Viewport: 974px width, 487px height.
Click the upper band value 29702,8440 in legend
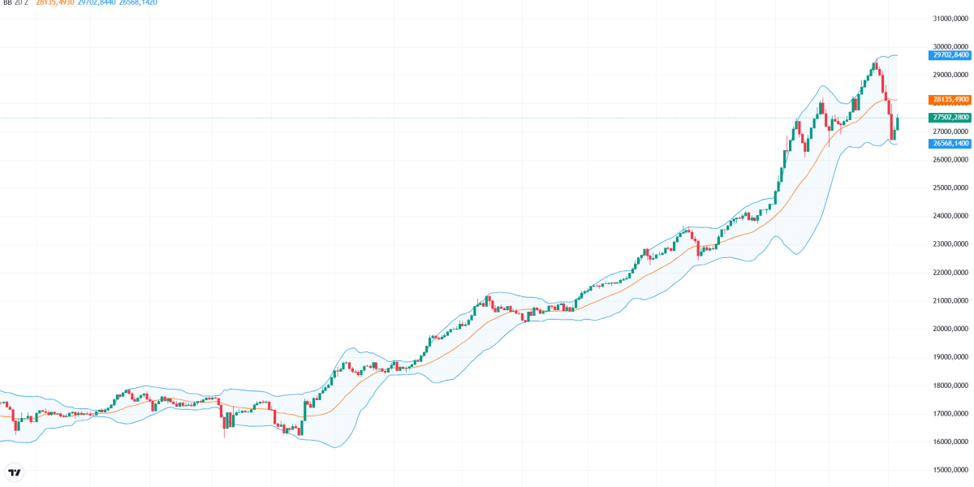pos(97,3)
